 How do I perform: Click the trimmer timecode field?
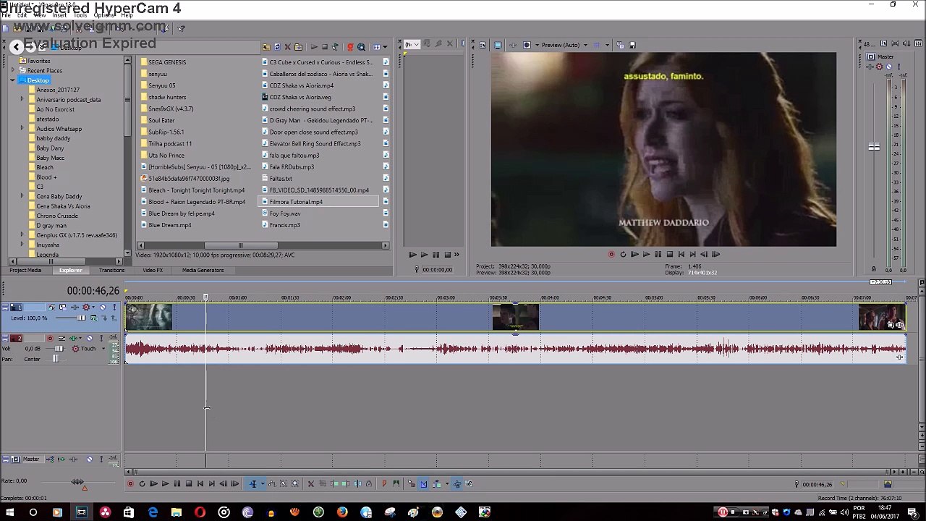click(x=437, y=269)
